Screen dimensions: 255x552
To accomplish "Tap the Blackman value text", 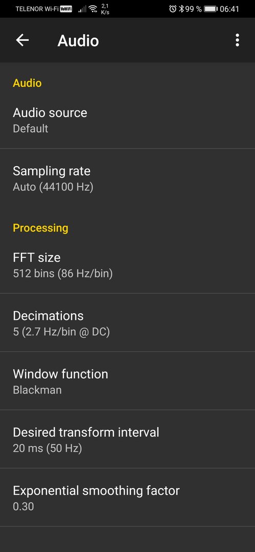I will click(37, 389).
